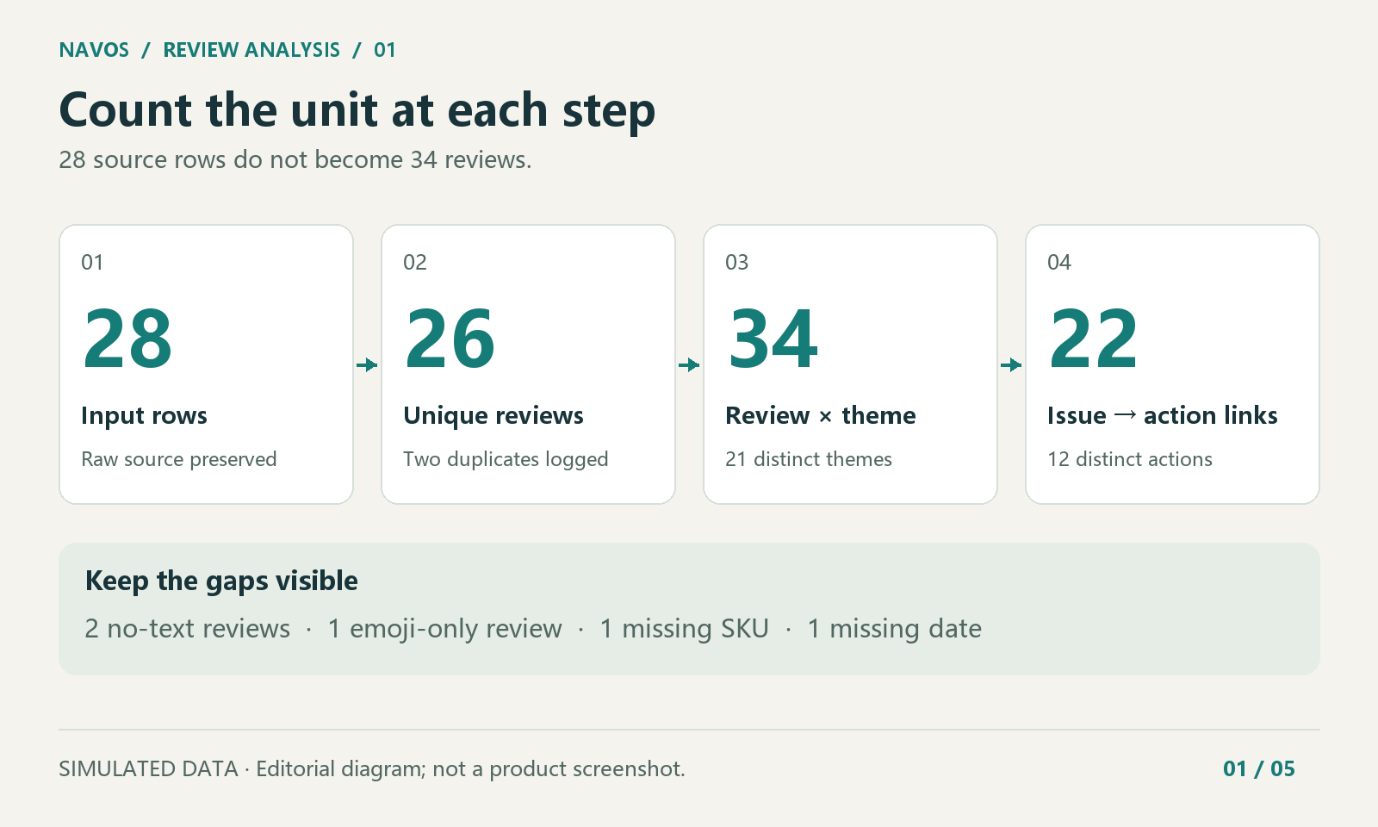Click the big number 22

coord(1094,339)
